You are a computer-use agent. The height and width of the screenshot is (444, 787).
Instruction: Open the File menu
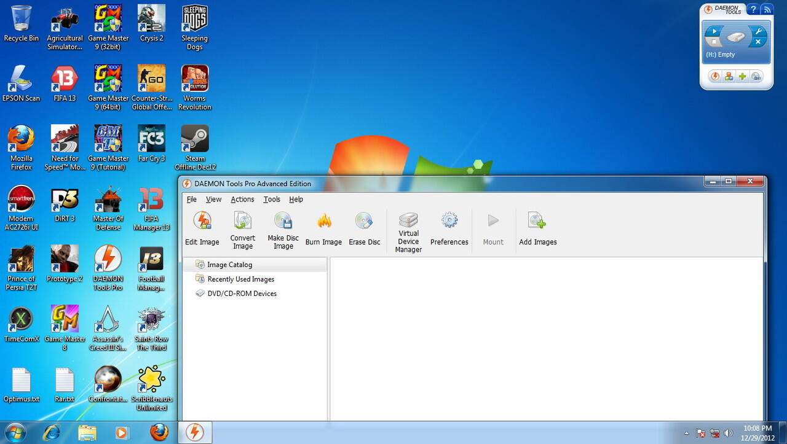[x=192, y=199]
